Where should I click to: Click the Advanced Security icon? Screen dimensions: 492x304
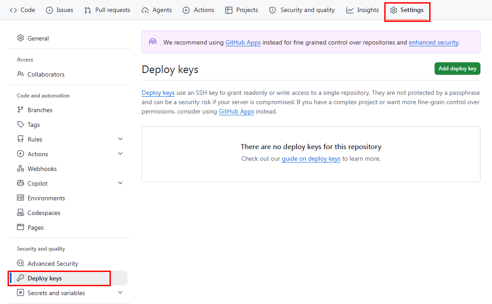[20, 263]
